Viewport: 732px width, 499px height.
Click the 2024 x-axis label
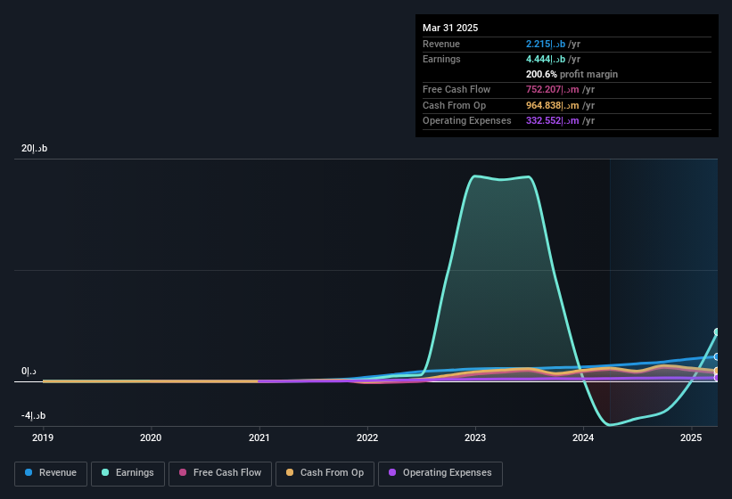tap(583, 438)
